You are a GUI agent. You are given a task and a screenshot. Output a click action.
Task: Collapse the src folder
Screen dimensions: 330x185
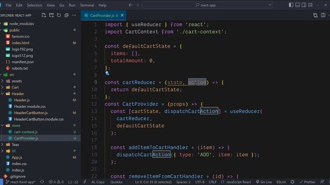12,75
